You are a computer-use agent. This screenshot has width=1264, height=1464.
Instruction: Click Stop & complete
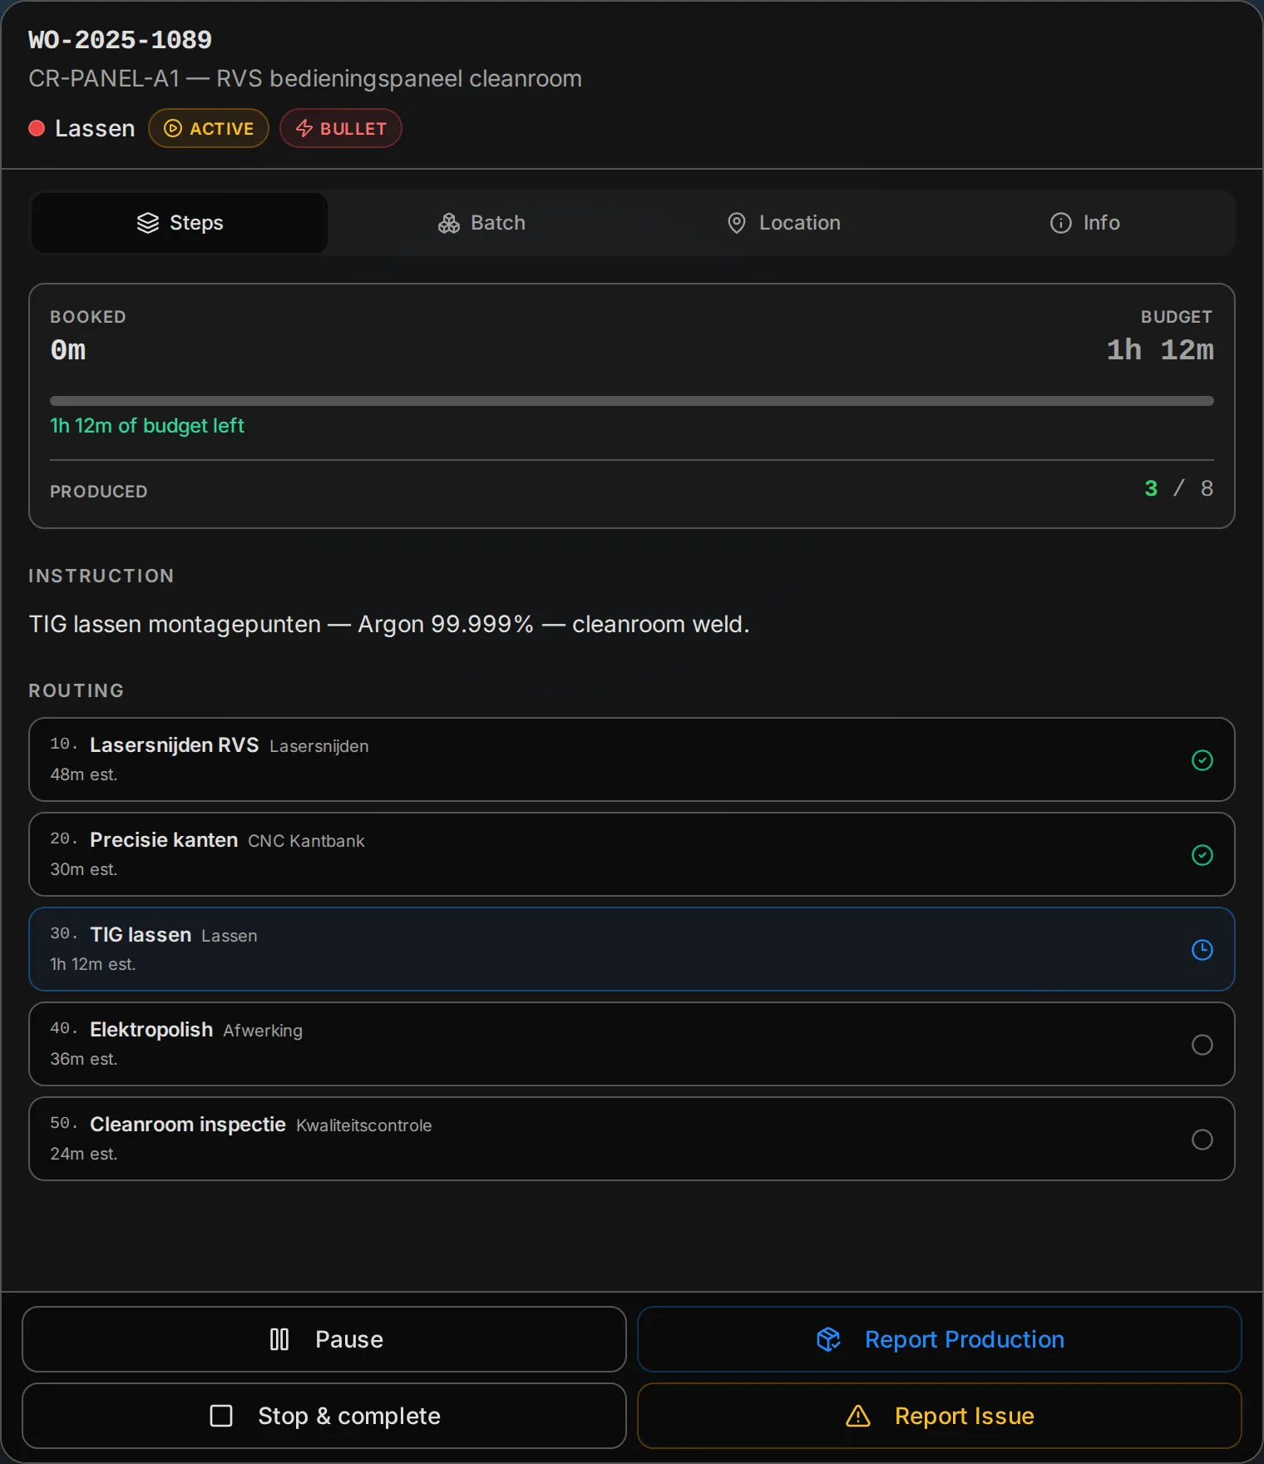click(324, 1416)
